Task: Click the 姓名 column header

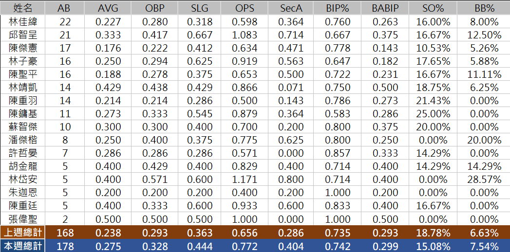Action: [22, 8]
